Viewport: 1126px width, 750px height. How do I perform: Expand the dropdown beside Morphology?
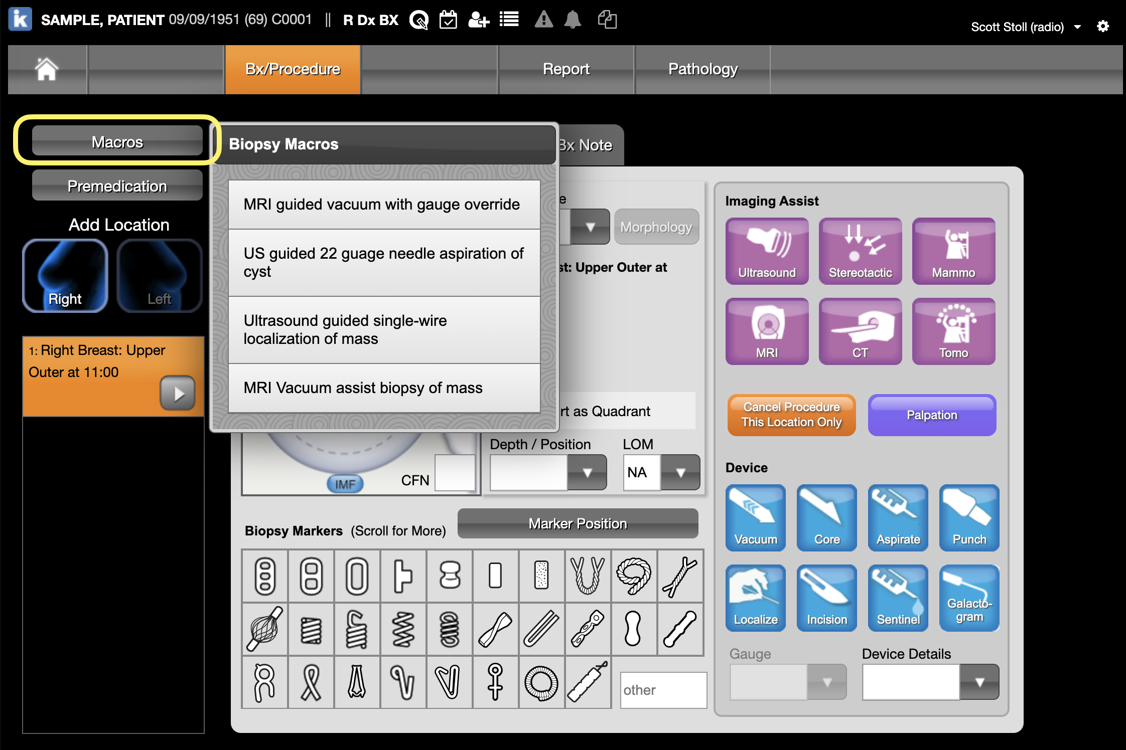tap(590, 227)
